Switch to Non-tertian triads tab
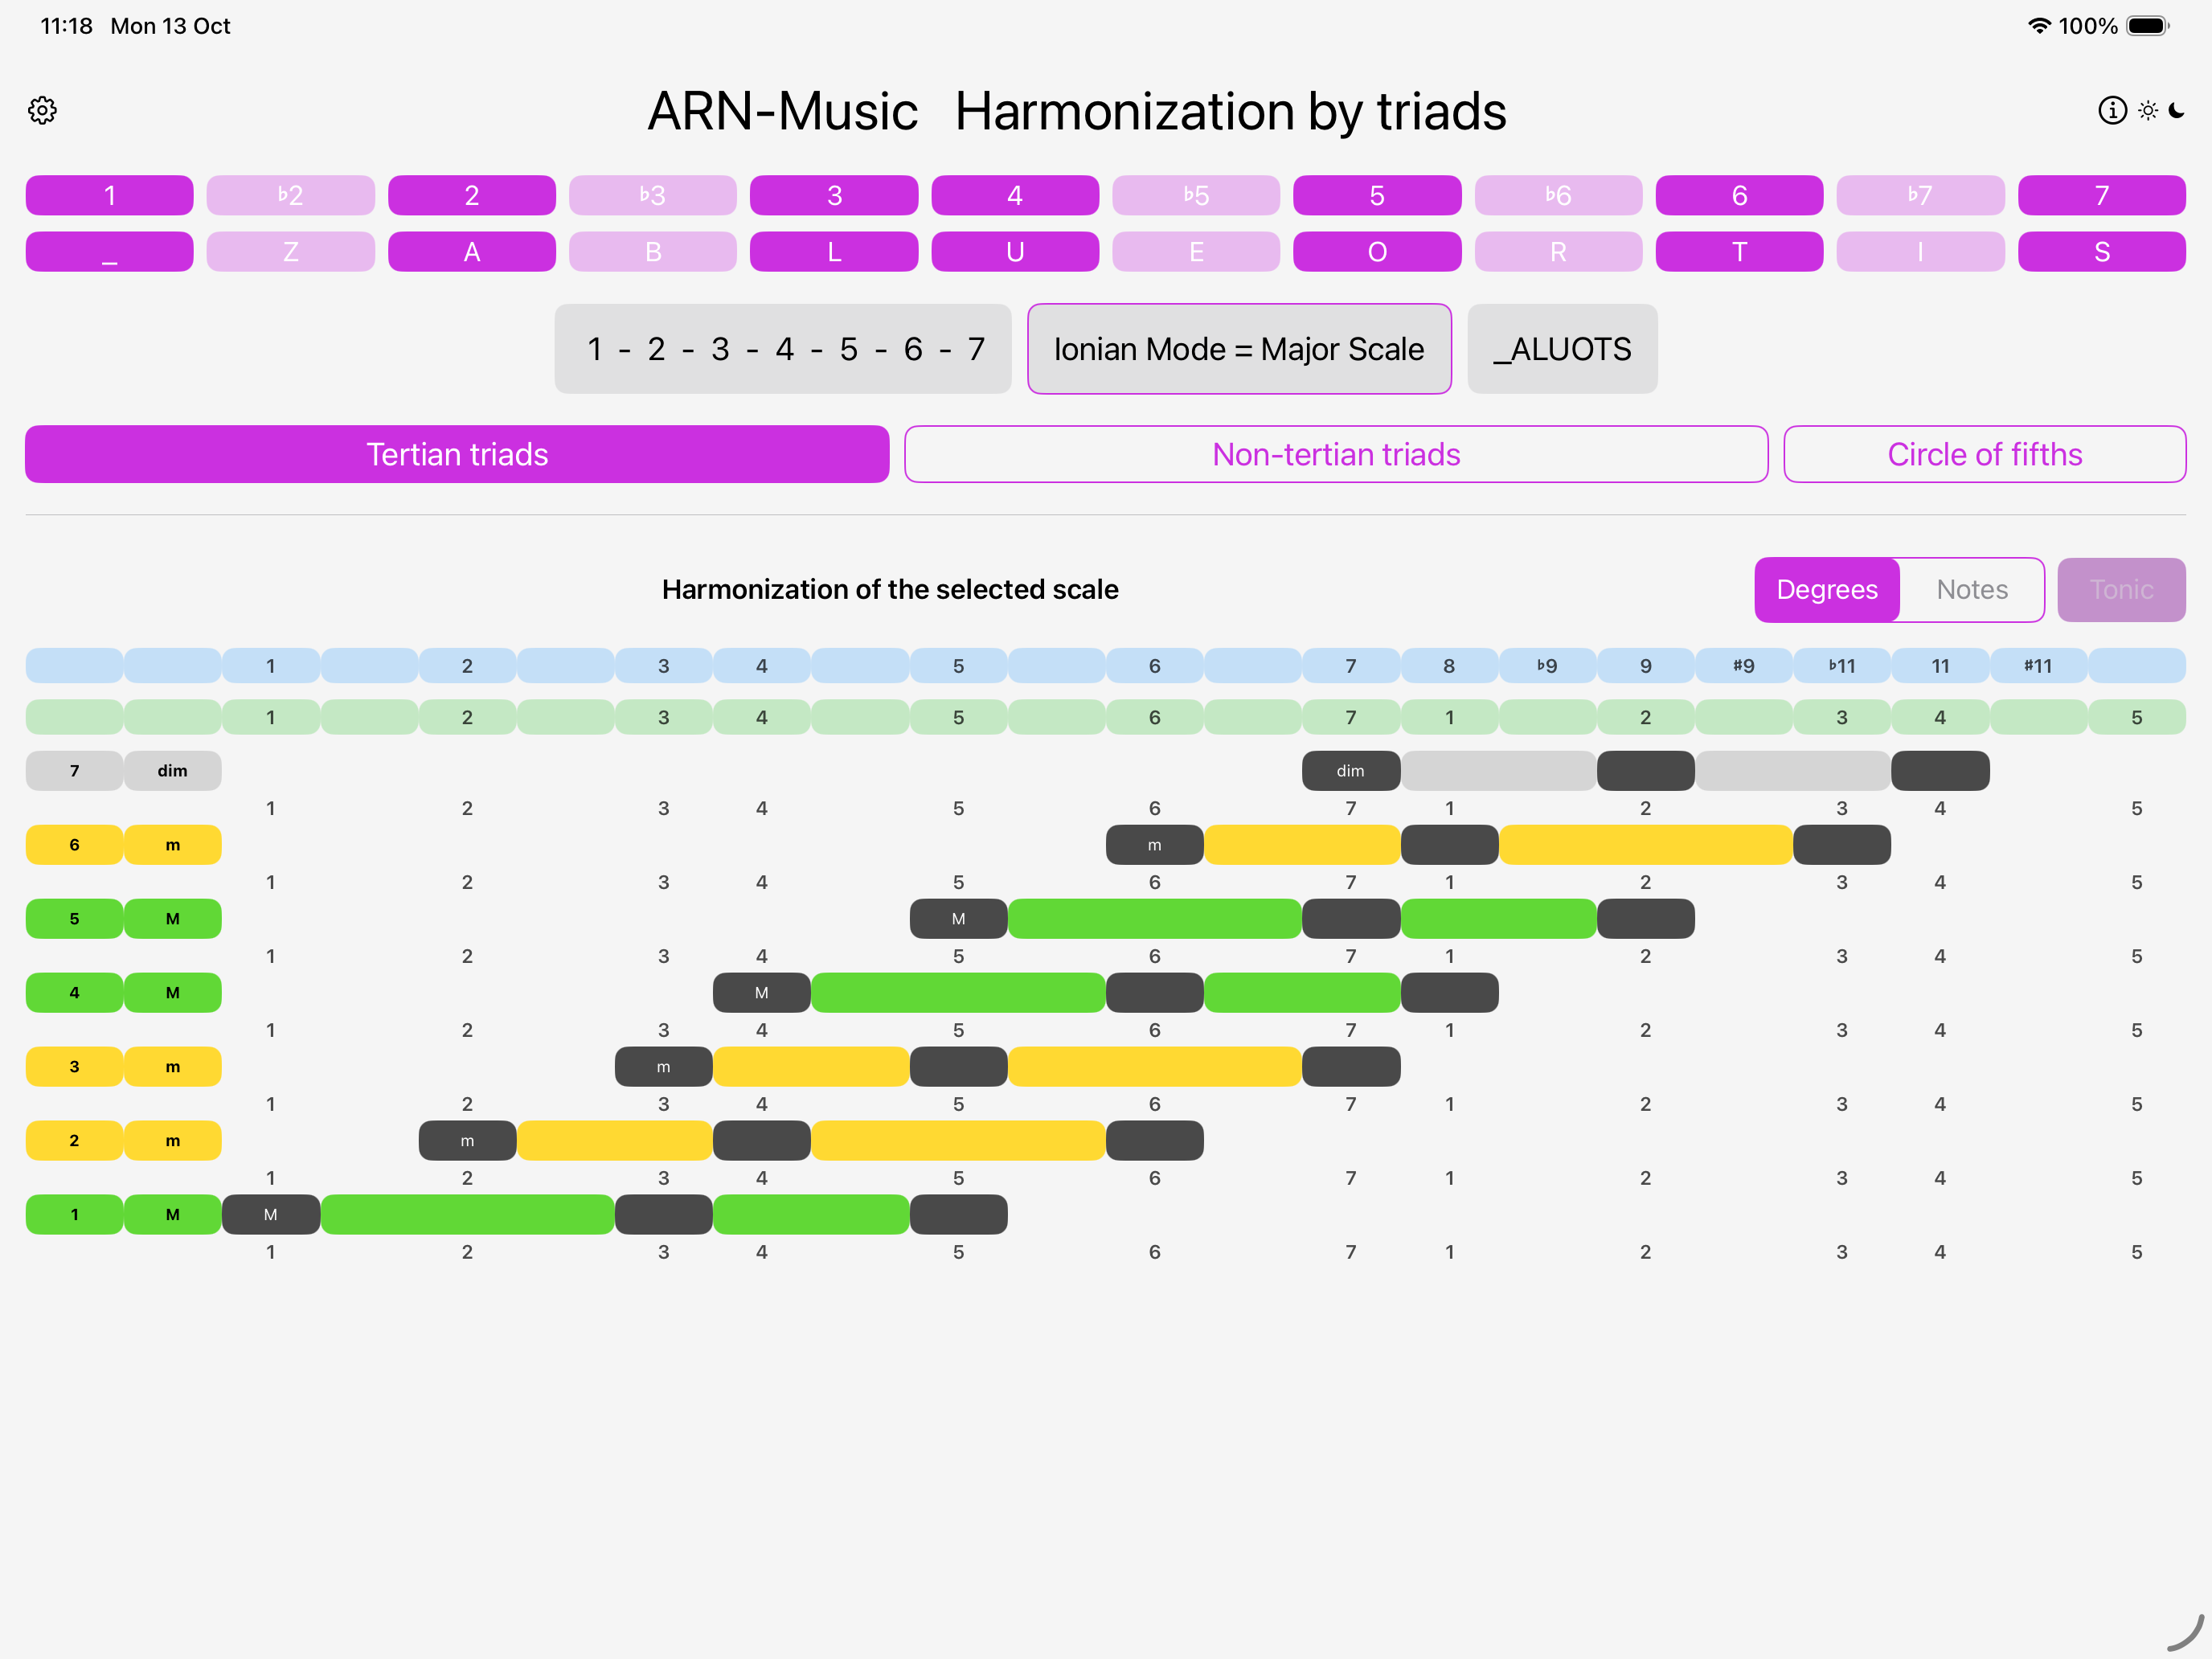 (1335, 455)
